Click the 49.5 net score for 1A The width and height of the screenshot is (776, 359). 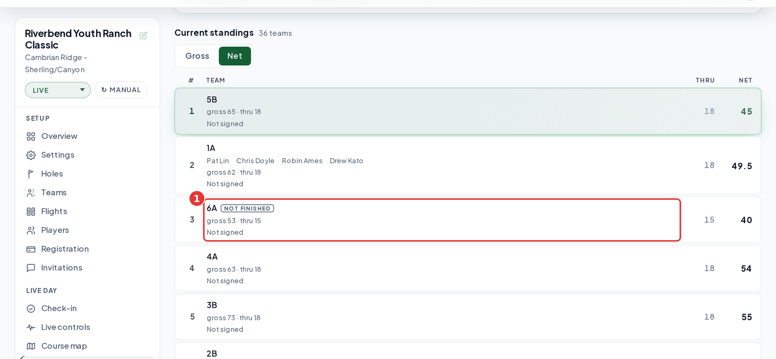[742, 166]
